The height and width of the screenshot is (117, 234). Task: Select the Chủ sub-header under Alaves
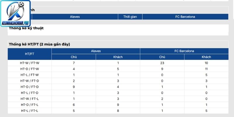pyautogui.click(x=74, y=57)
